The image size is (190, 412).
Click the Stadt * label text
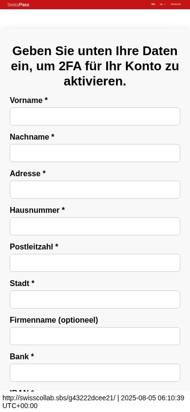(22, 283)
